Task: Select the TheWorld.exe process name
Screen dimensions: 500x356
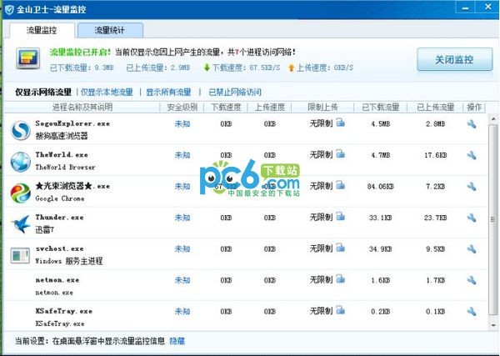Action: point(62,155)
